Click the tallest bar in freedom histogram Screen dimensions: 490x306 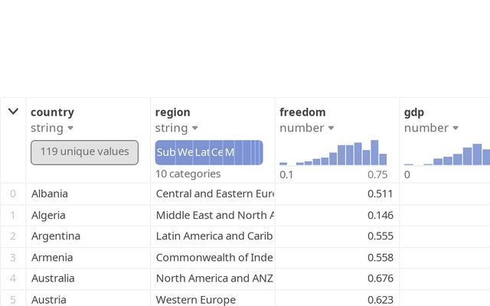click(x=374, y=153)
